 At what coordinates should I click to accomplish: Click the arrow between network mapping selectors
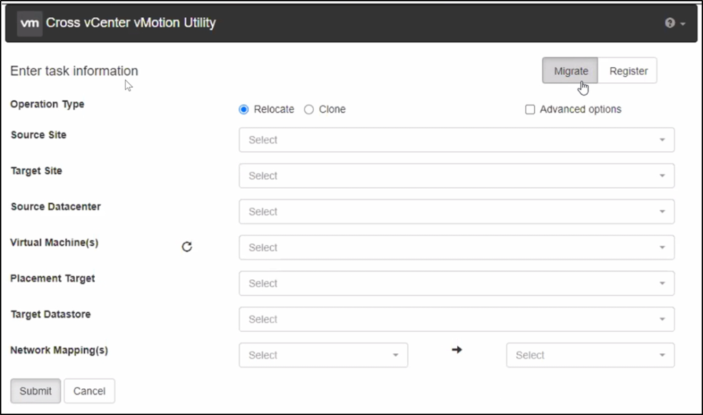457,350
